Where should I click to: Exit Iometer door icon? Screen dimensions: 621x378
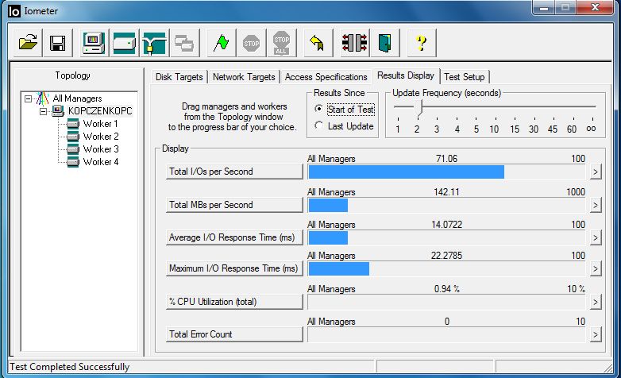point(385,42)
